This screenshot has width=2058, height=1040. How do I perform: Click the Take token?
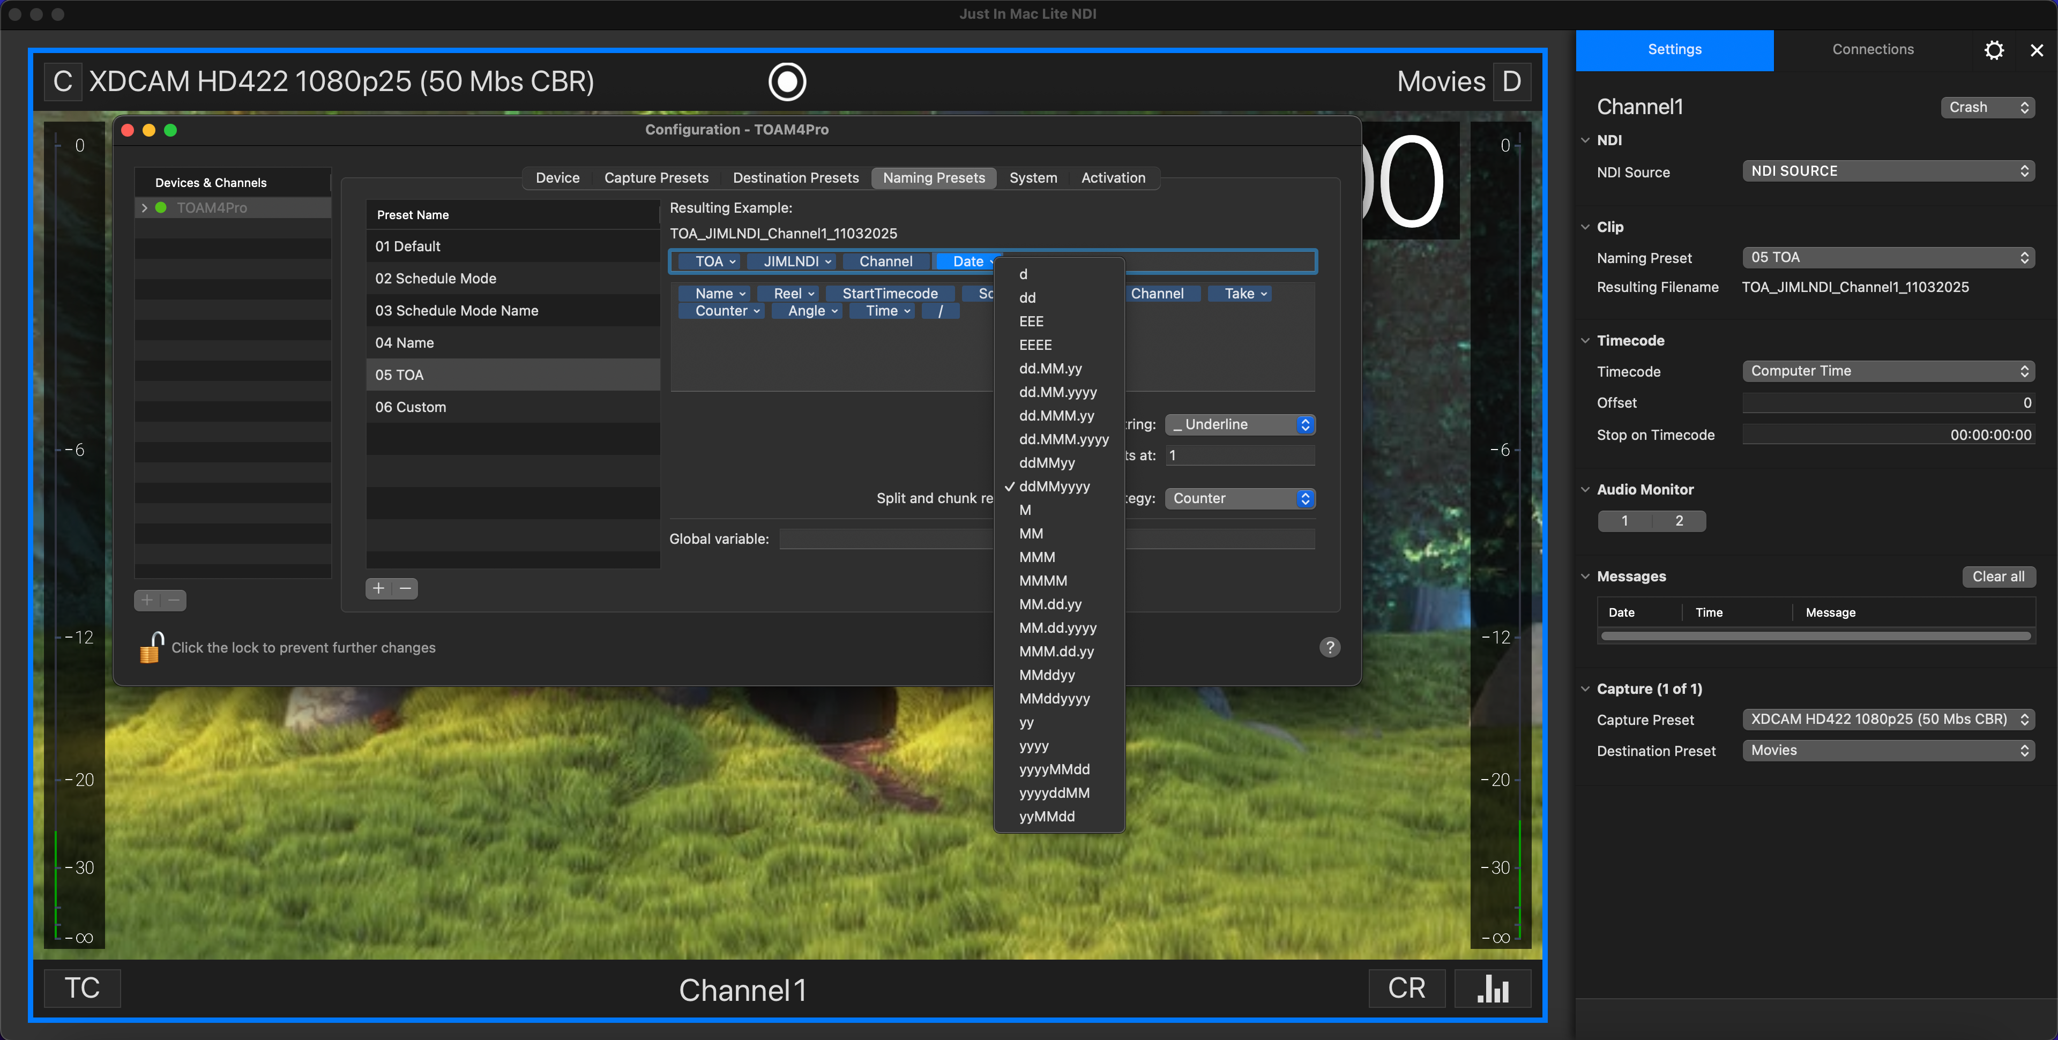click(1240, 294)
